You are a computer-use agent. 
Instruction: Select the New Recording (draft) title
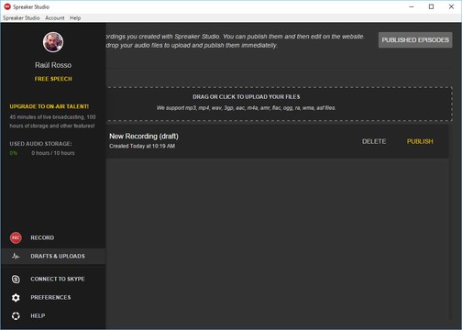(144, 137)
